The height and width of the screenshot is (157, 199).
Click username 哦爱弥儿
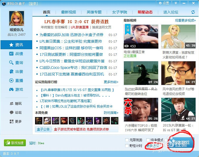[x=17, y=30]
